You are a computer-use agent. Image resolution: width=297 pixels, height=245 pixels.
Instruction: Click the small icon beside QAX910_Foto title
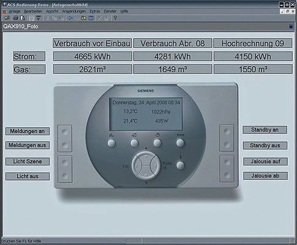pos(291,26)
